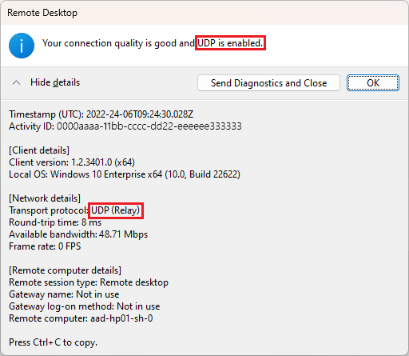This screenshot has height=356, width=409.
Task: Click Send Diagnostics and Close button
Action: point(268,83)
